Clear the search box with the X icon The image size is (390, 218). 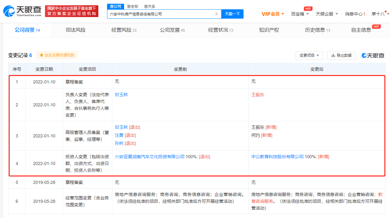click(x=217, y=14)
